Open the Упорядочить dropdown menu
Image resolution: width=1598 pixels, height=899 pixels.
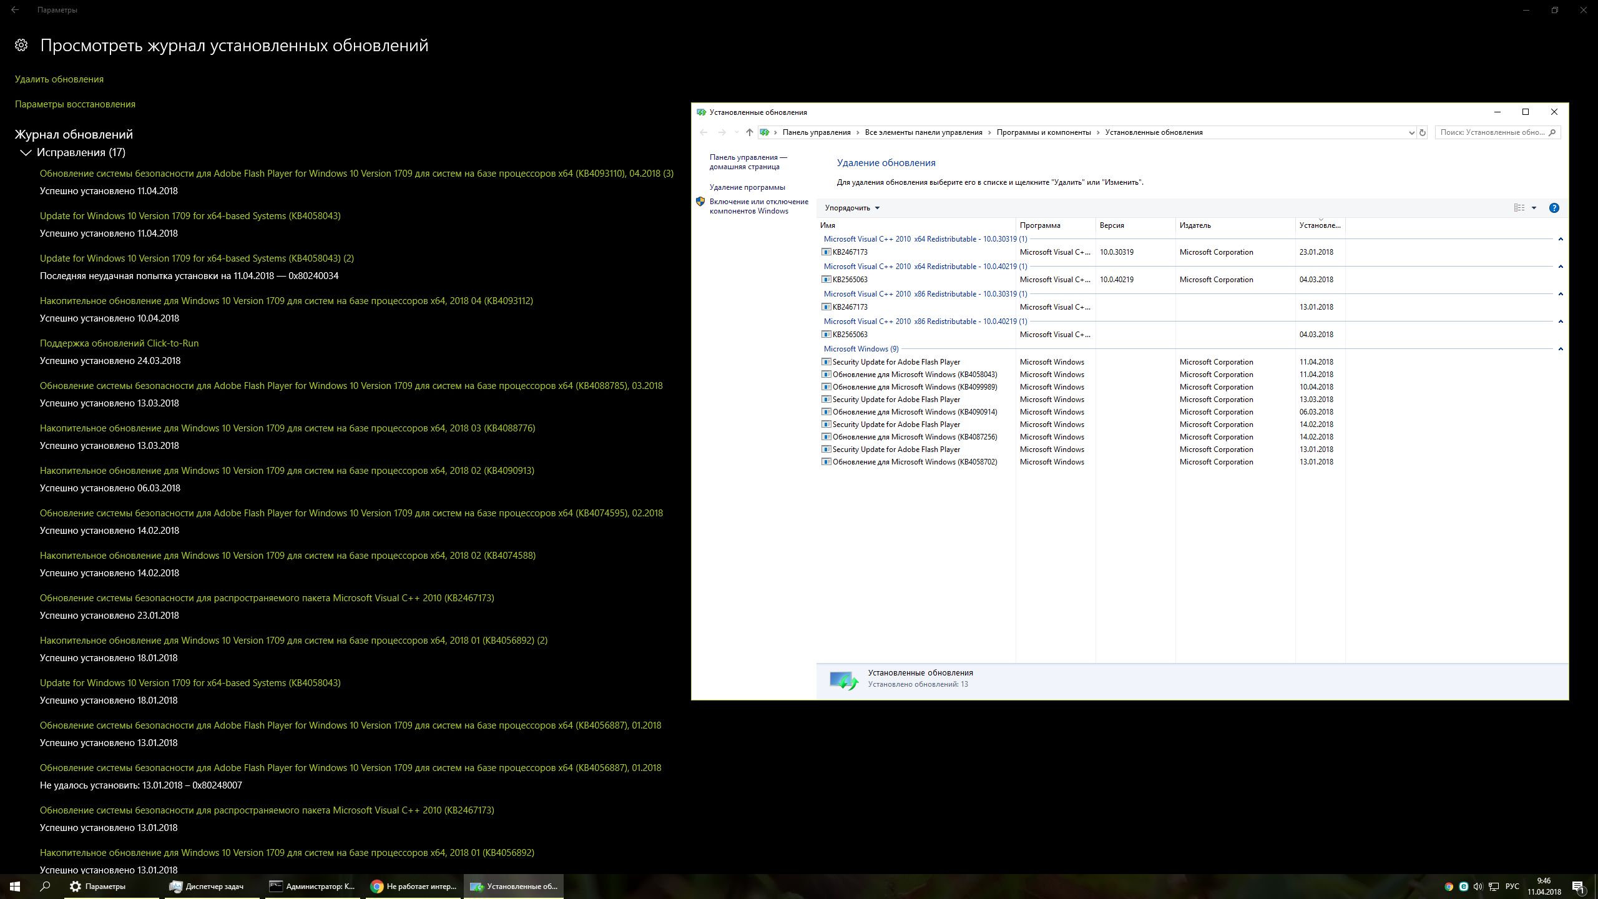coord(852,208)
